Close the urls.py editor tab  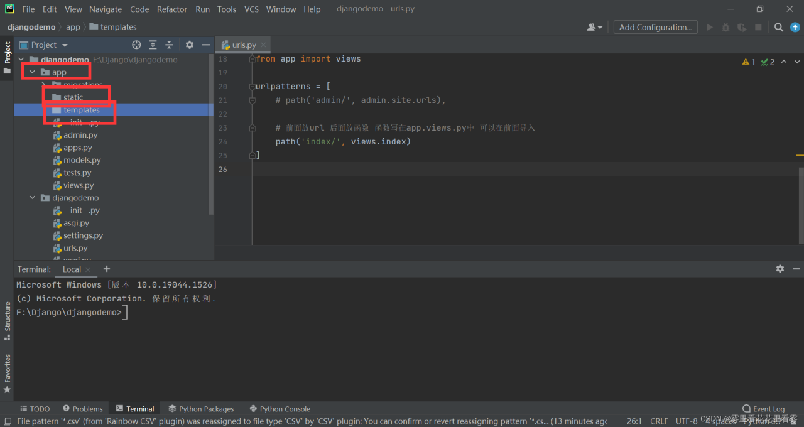(x=264, y=45)
